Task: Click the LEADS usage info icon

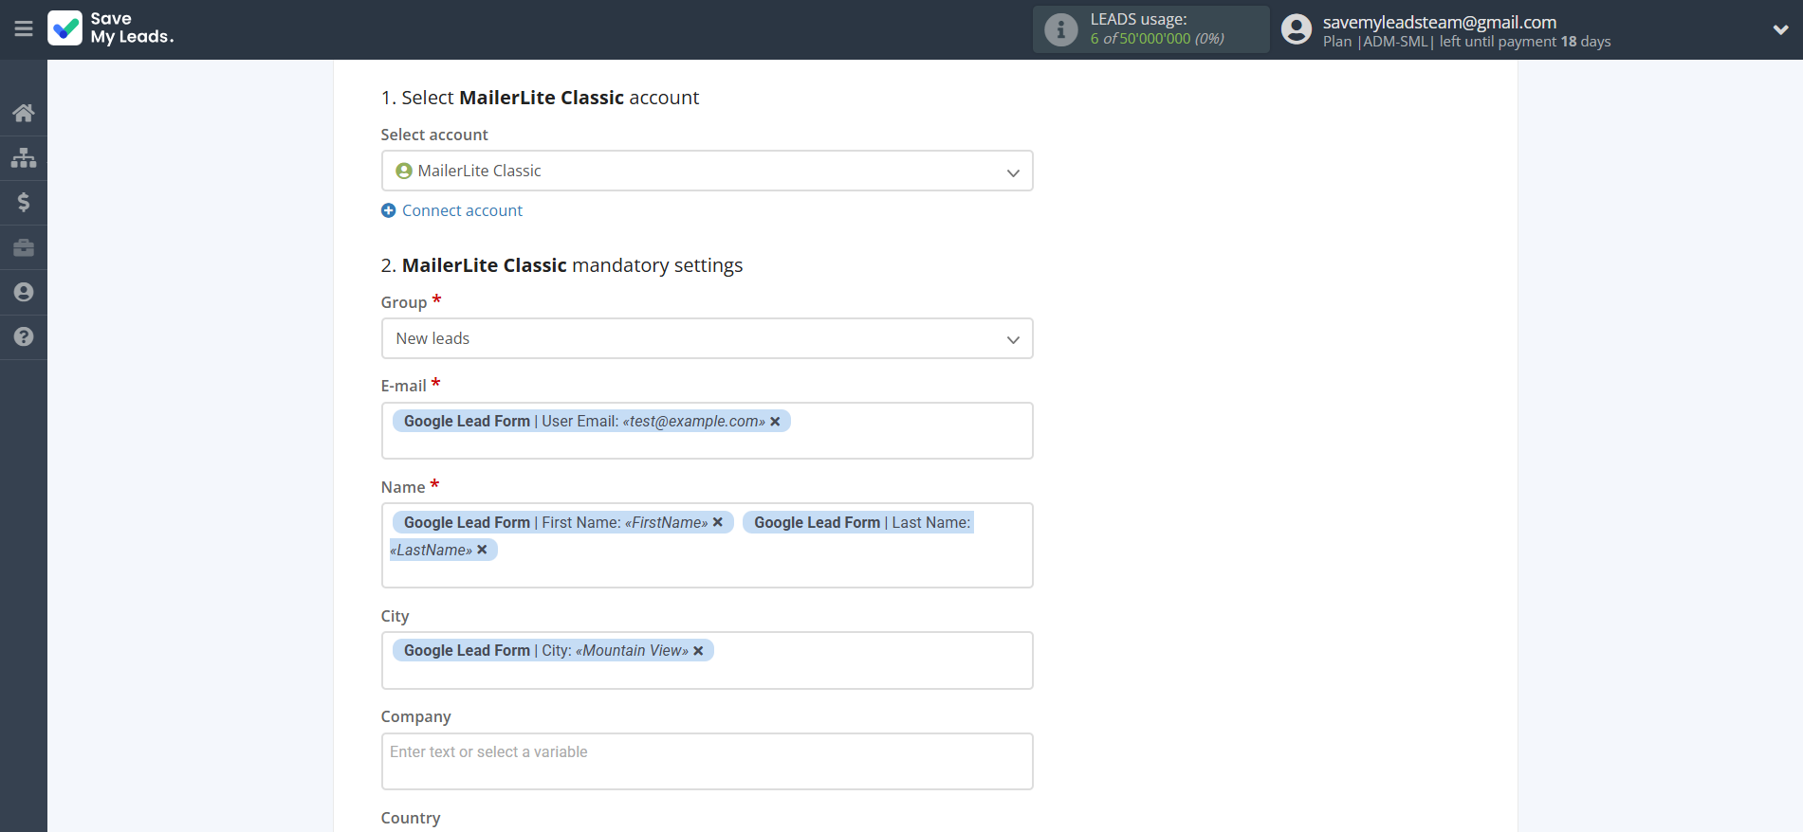Action: click(1060, 29)
